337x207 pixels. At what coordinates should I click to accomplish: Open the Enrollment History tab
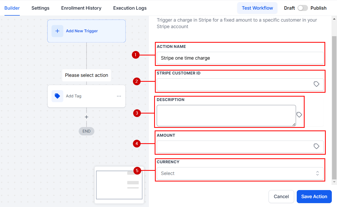[x=81, y=8]
